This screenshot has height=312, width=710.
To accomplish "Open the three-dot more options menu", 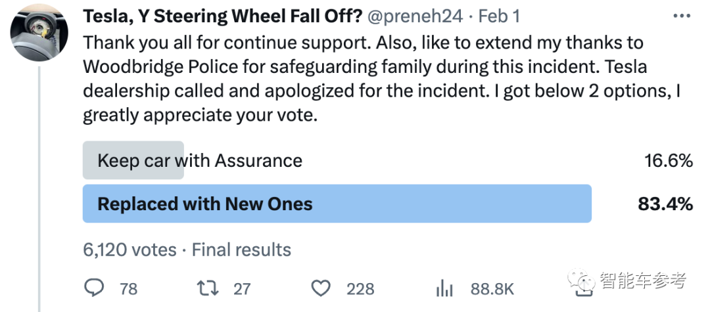I will [682, 16].
